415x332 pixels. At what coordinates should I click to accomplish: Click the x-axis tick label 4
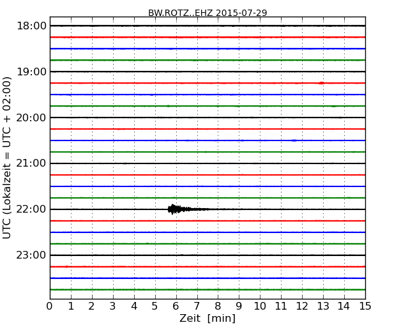click(134, 306)
